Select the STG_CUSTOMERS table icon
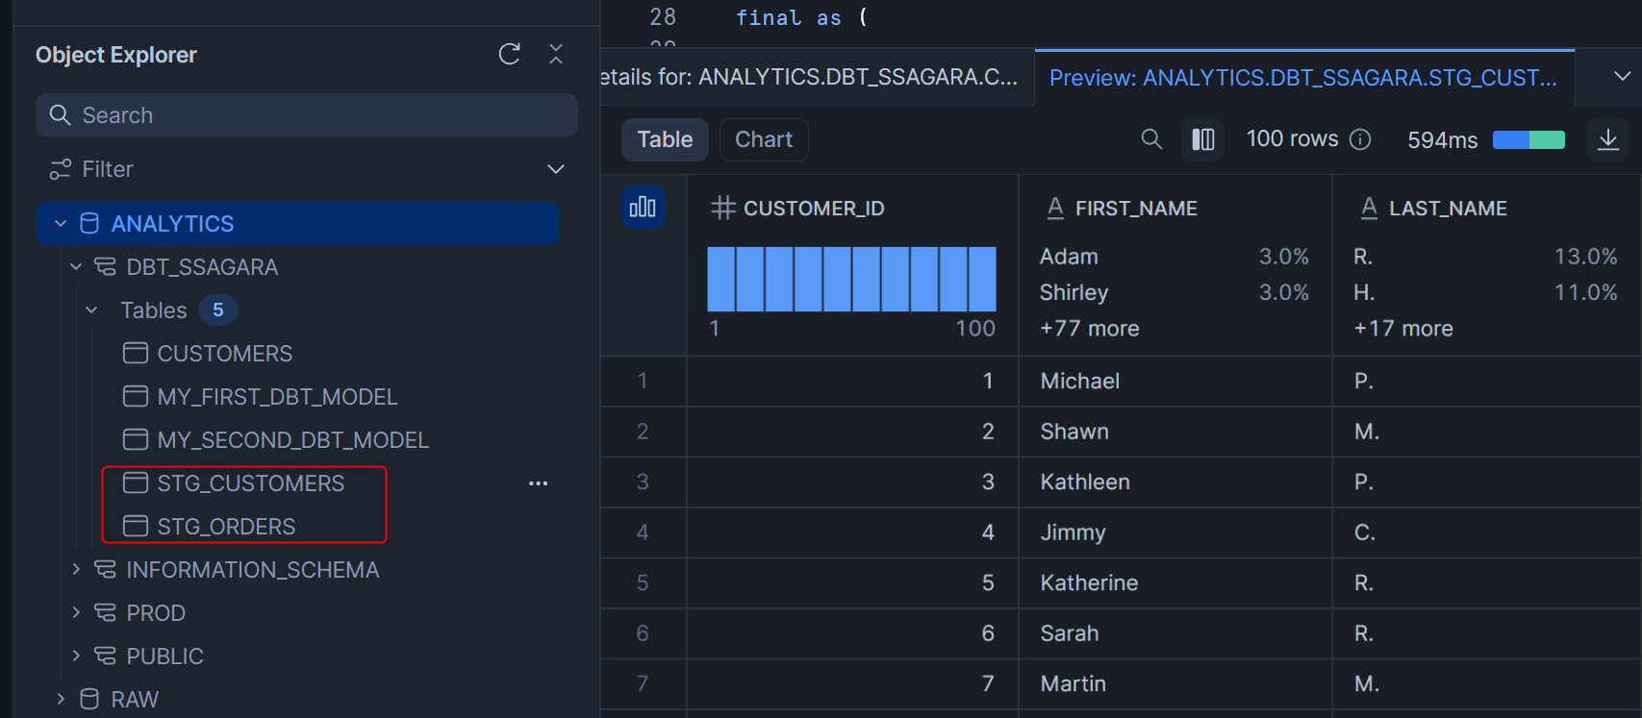This screenshot has height=718, width=1642. (x=136, y=483)
